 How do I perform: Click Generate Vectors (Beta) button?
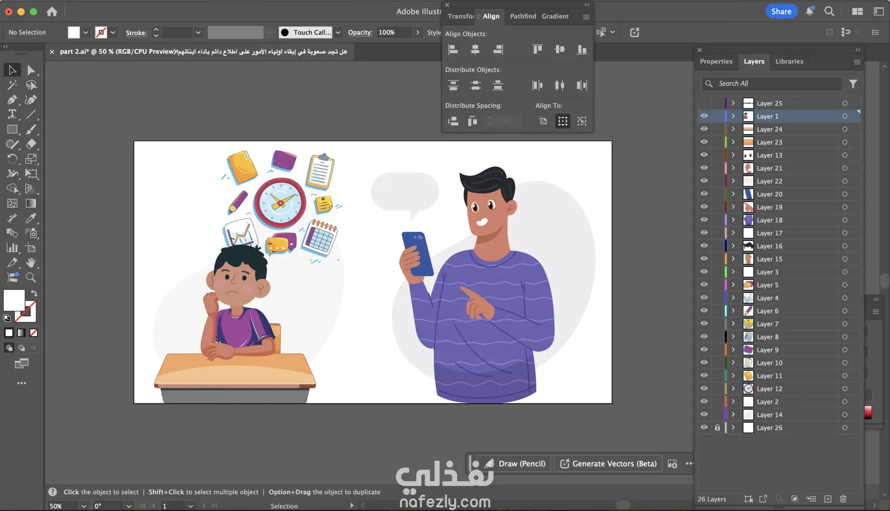point(609,464)
